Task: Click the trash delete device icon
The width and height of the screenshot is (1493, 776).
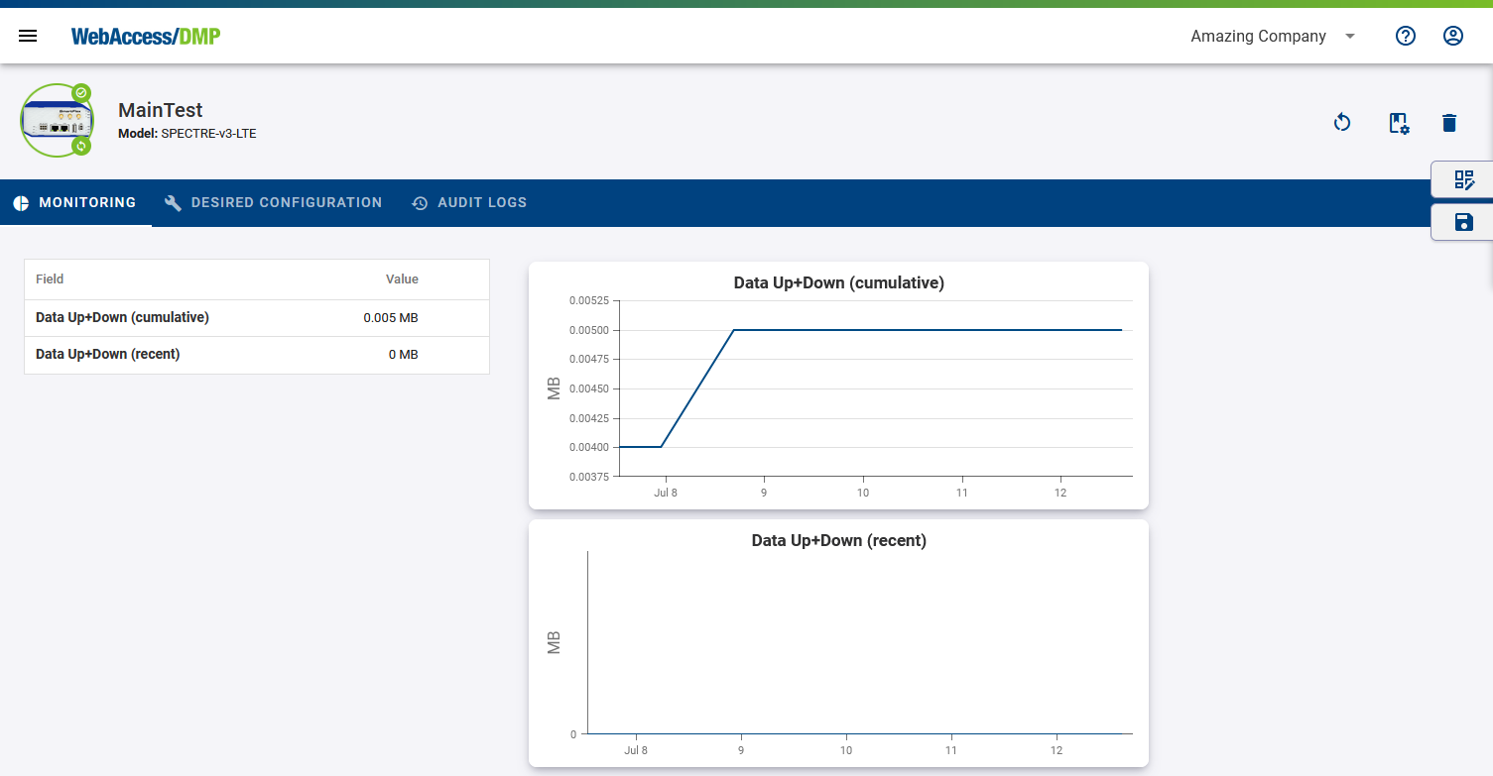Action: 1449,123
